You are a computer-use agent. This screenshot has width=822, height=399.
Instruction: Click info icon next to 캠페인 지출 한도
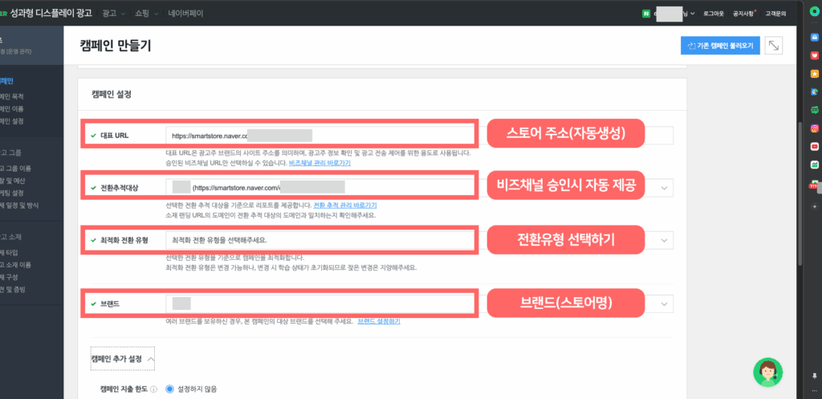[154, 389]
